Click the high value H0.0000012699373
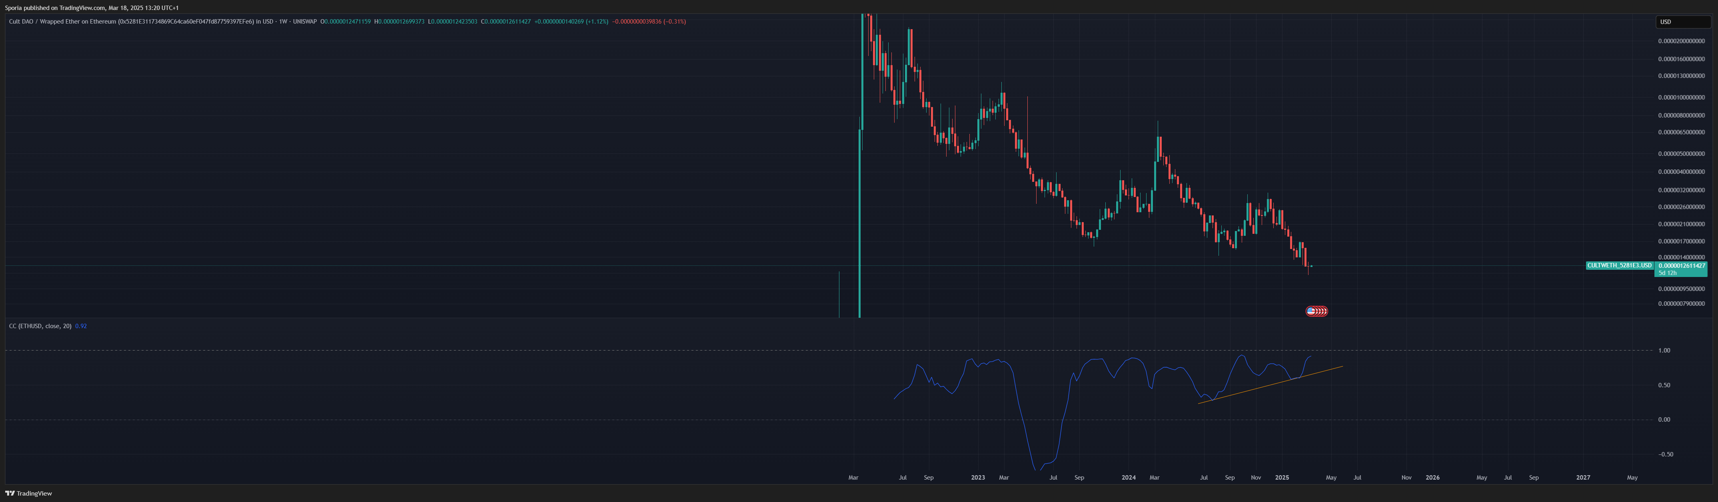This screenshot has width=1718, height=502. (399, 21)
